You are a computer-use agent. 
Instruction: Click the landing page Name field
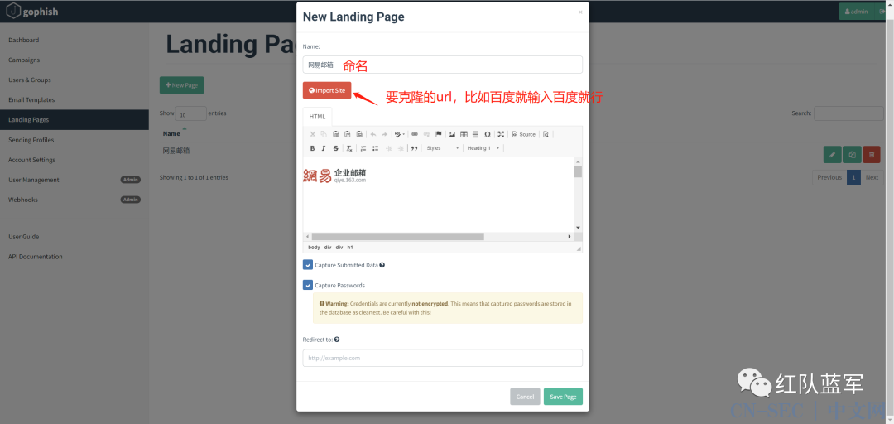pos(442,65)
